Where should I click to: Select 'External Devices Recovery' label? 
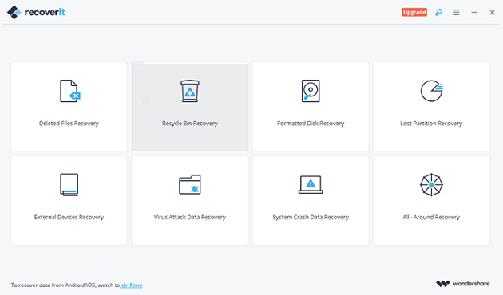[69, 217]
